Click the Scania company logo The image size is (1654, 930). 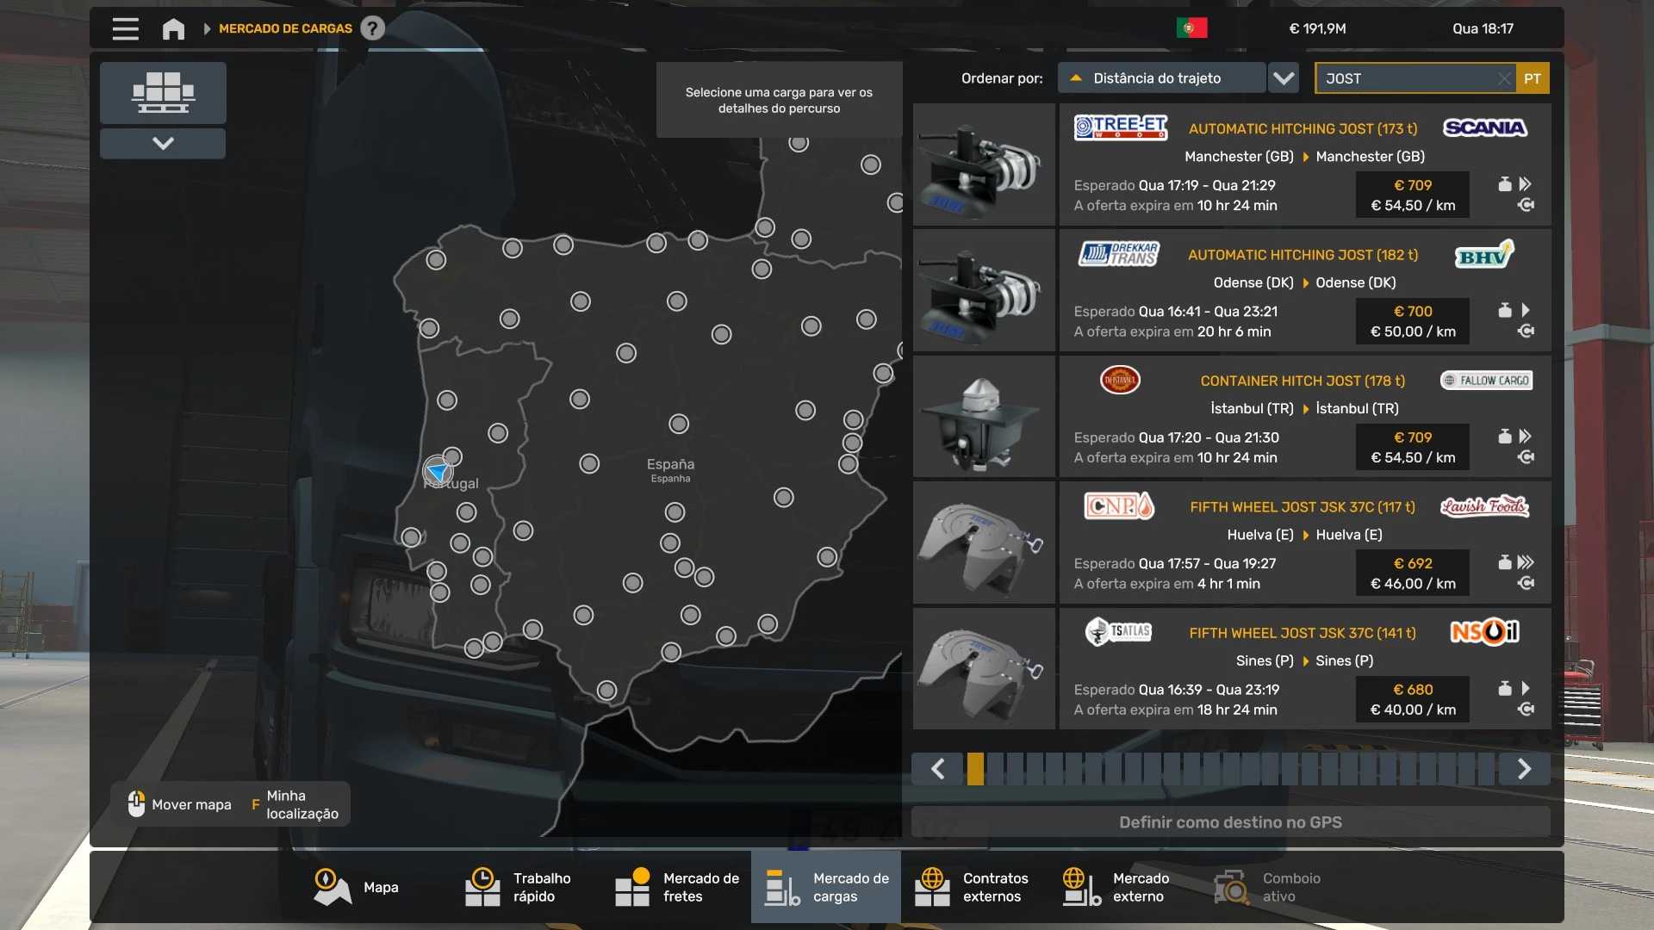tap(1484, 128)
